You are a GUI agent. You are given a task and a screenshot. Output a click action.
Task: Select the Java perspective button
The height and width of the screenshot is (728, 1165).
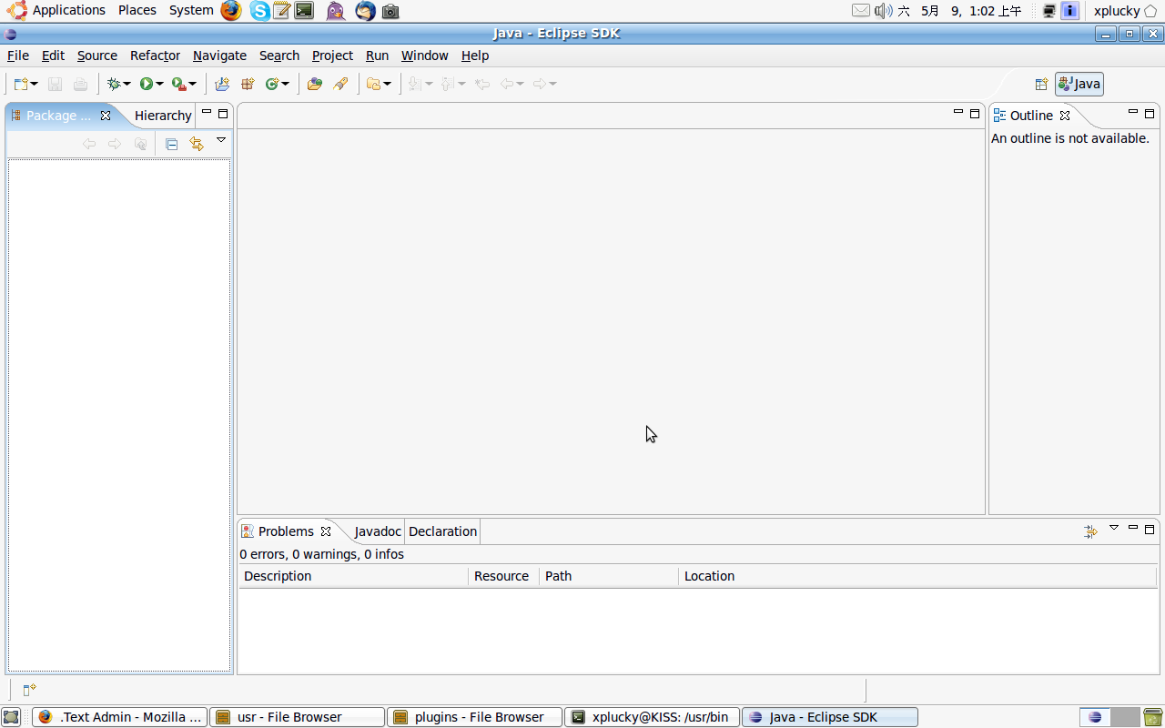[1079, 84]
